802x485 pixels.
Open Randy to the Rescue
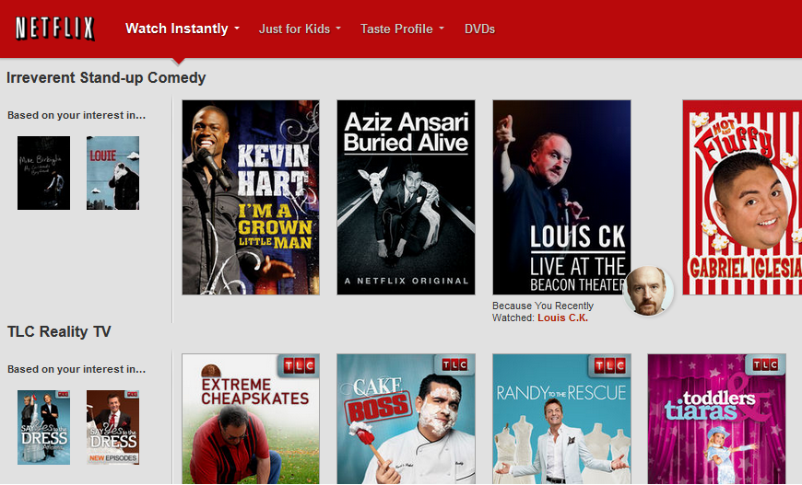pyautogui.click(x=561, y=419)
